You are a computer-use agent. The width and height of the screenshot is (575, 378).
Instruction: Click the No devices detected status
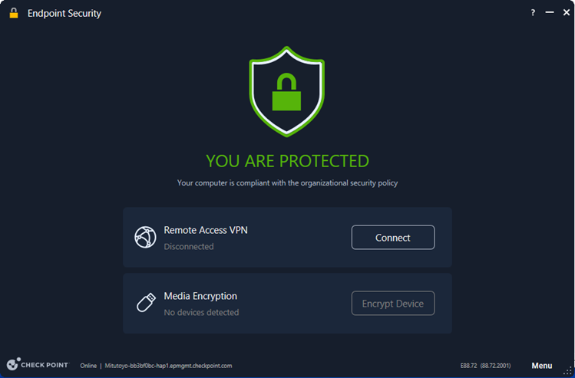pyautogui.click(x=201, y=313)
